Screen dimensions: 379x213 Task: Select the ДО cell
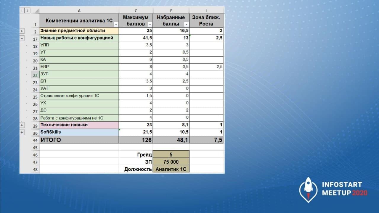[79, 111]
